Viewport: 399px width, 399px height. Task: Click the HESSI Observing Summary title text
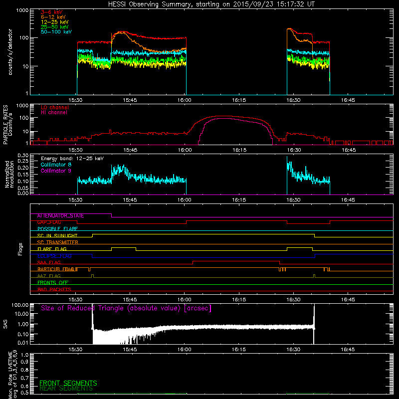point(211,4)
